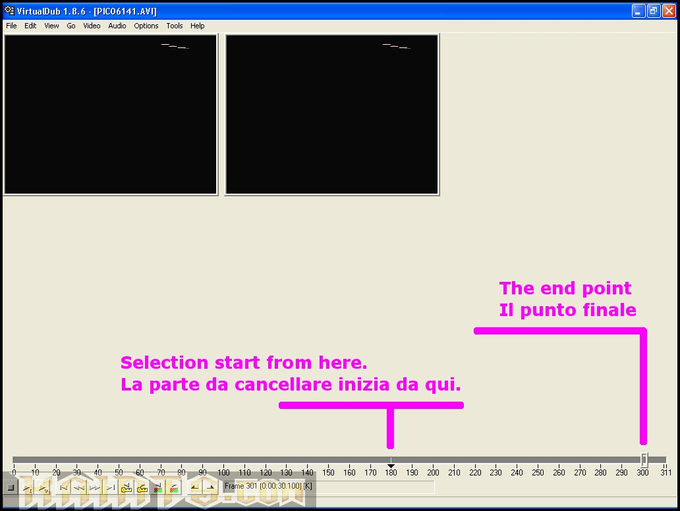Play the input video preview

coord(27,487)
